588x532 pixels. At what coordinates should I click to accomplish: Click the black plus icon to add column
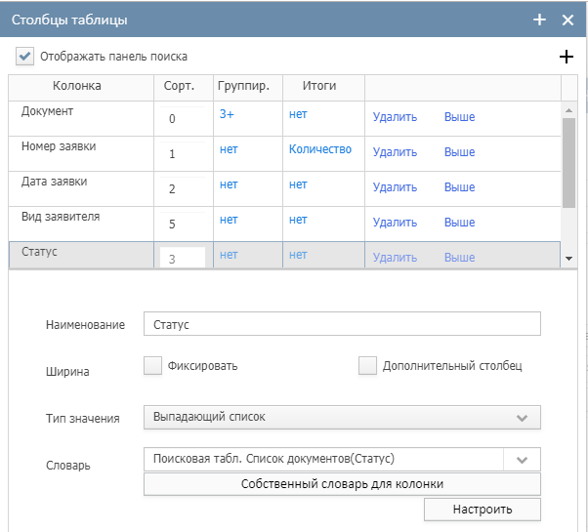(x=566, y=57)
